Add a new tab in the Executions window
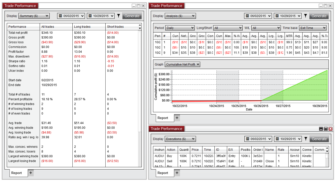 click(177, 173)
